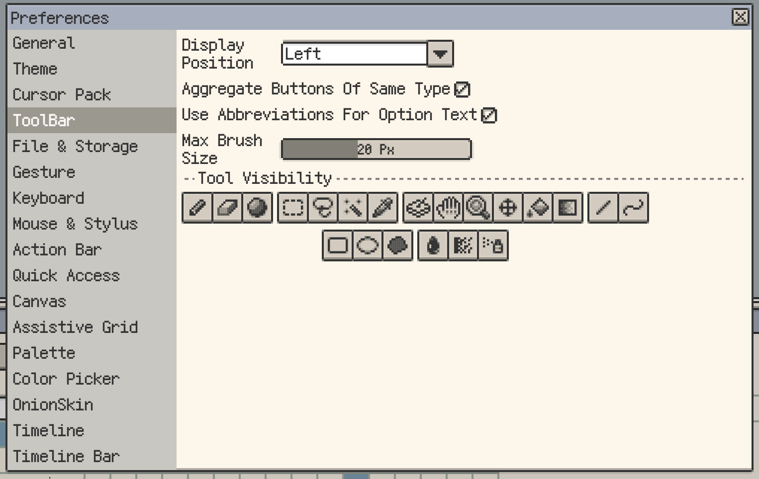The height and width of the screenshot is (479, 759).
Task: Disable Aggregate Buttons Of Same Type
Action: click(x=462, y=89)
